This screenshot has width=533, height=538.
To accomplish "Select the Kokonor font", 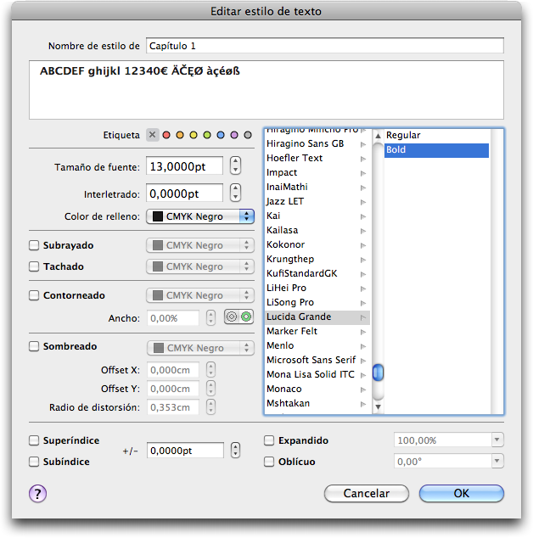I will coord(317,244).
